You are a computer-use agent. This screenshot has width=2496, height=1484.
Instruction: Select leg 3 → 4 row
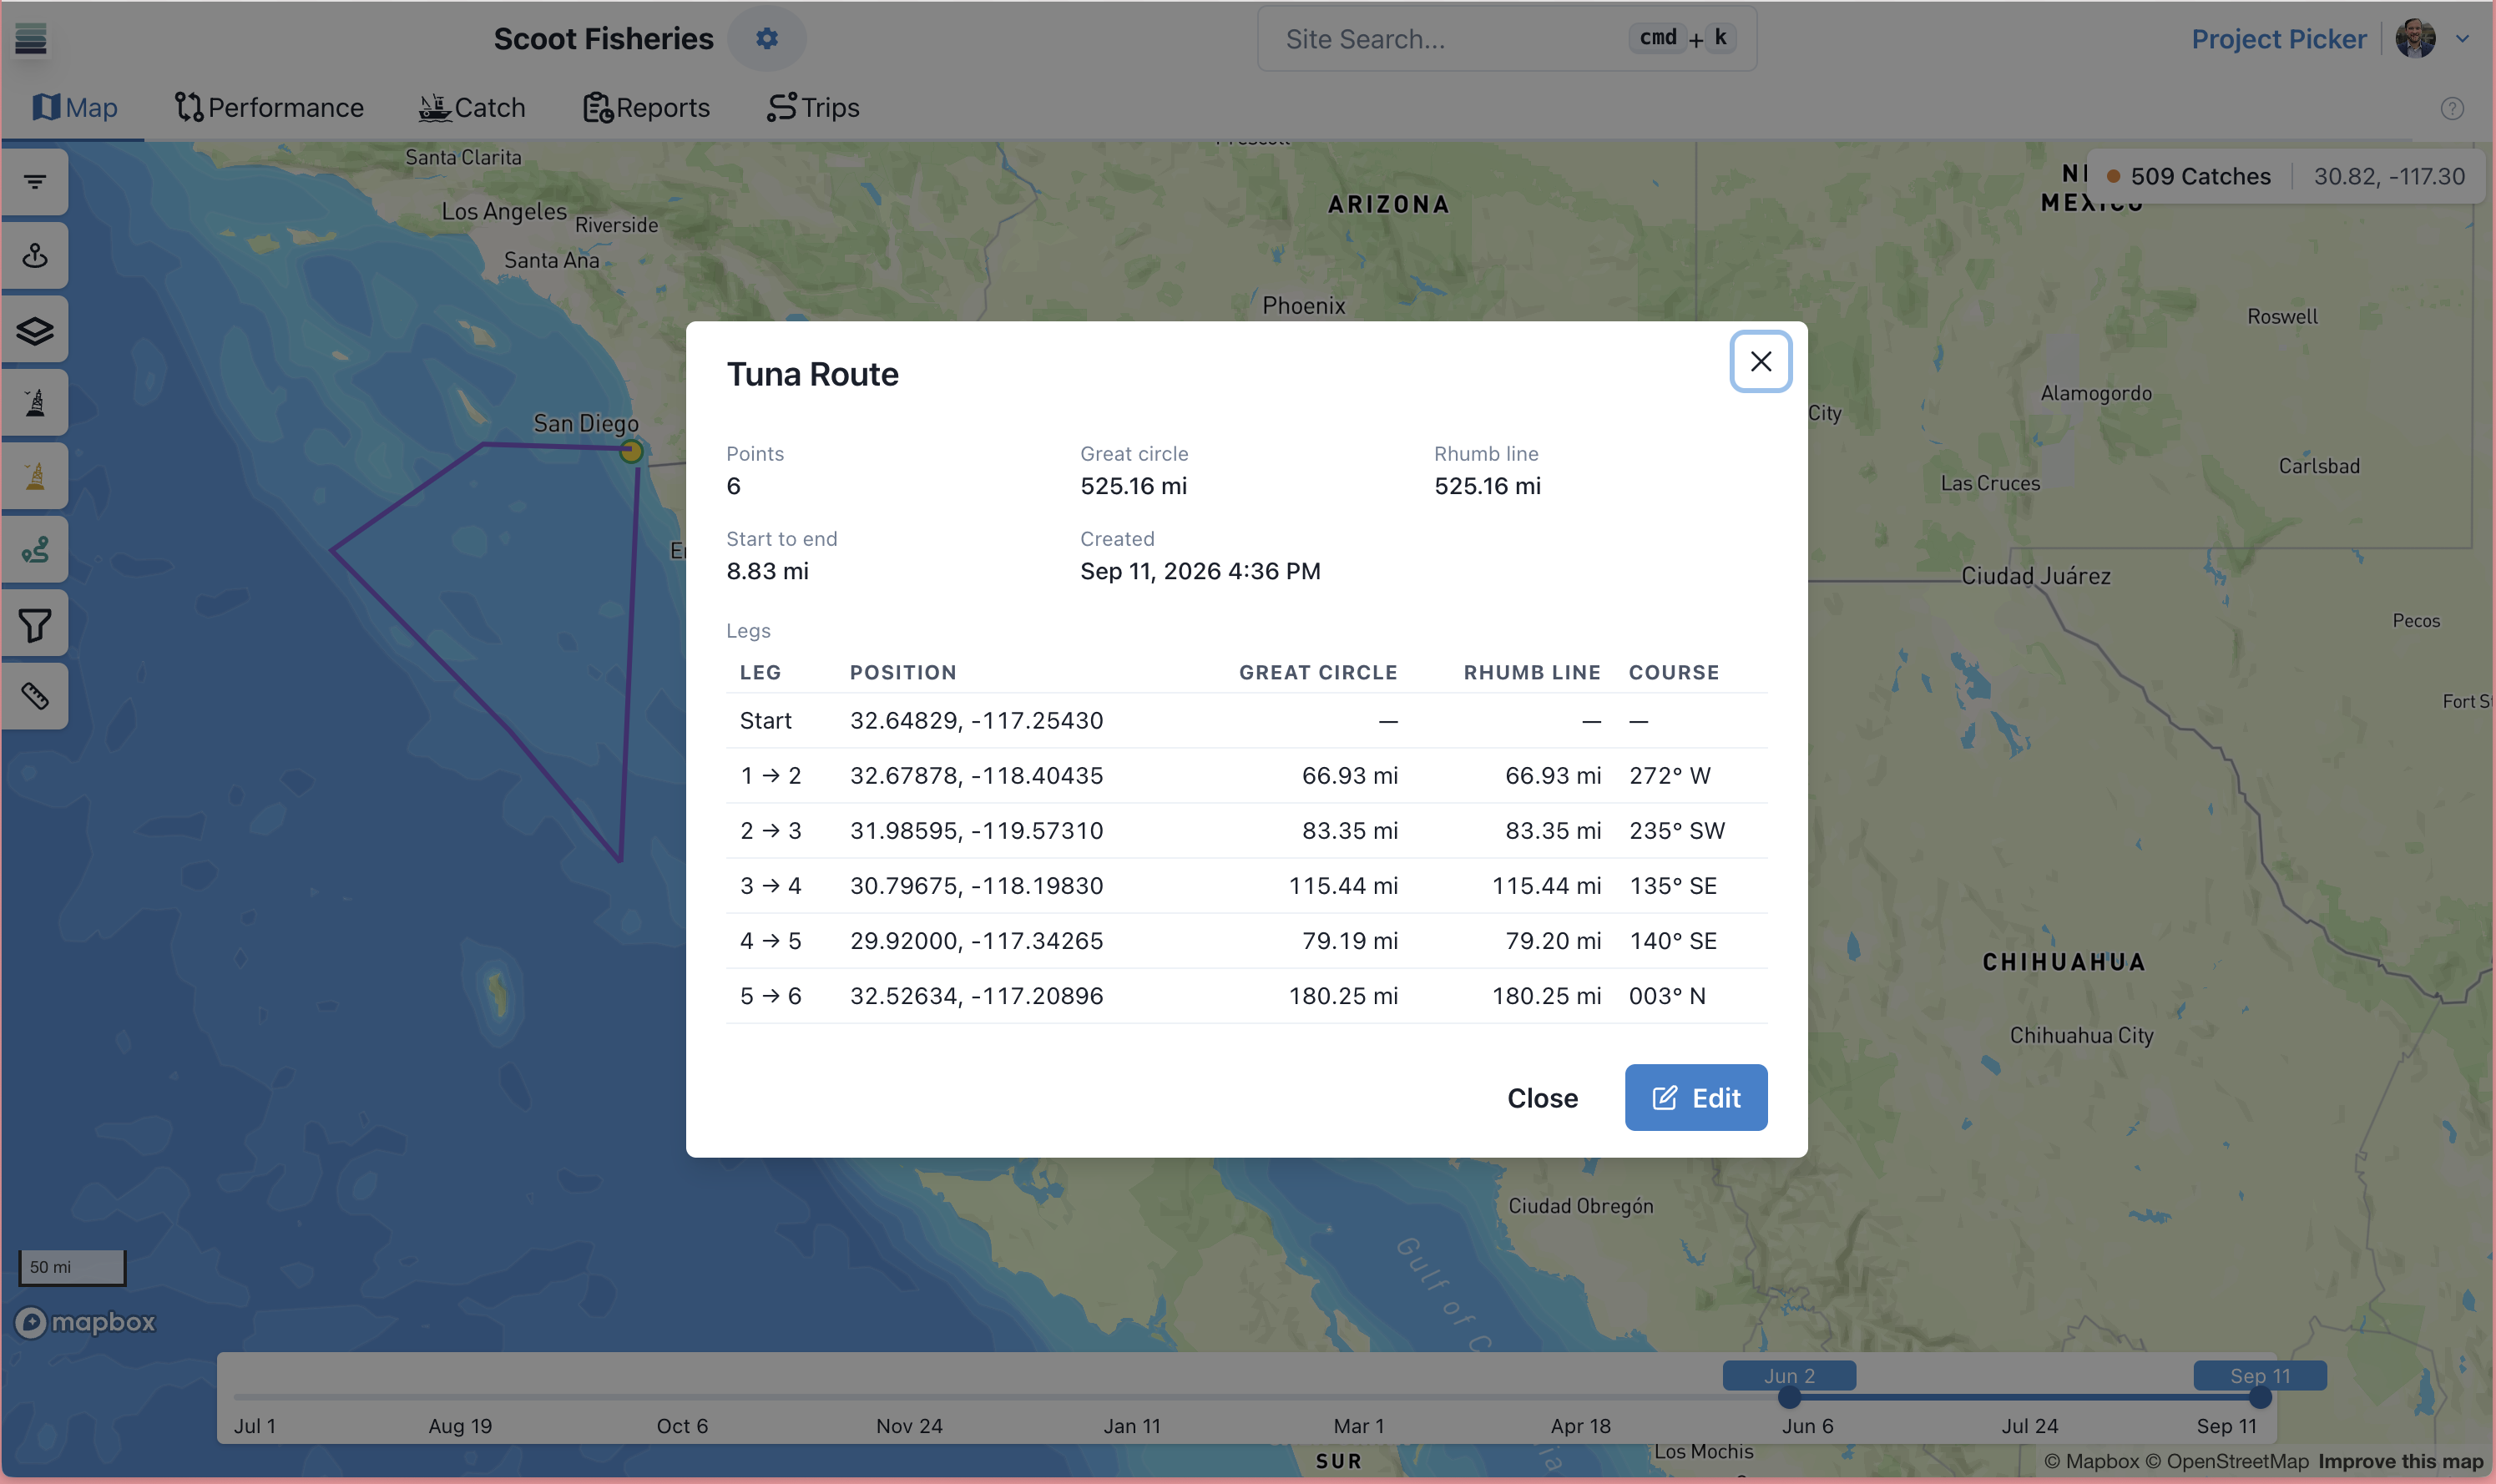coord(1246,886)
